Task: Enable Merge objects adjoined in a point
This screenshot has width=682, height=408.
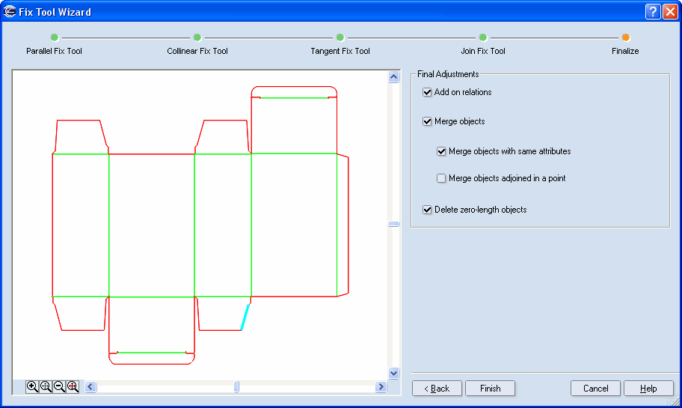Action: (442, 178)
